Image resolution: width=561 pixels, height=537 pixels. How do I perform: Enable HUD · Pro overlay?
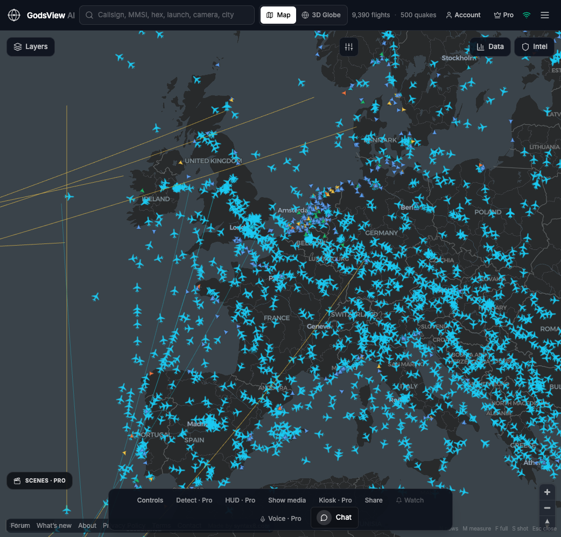tap(240, 500)
